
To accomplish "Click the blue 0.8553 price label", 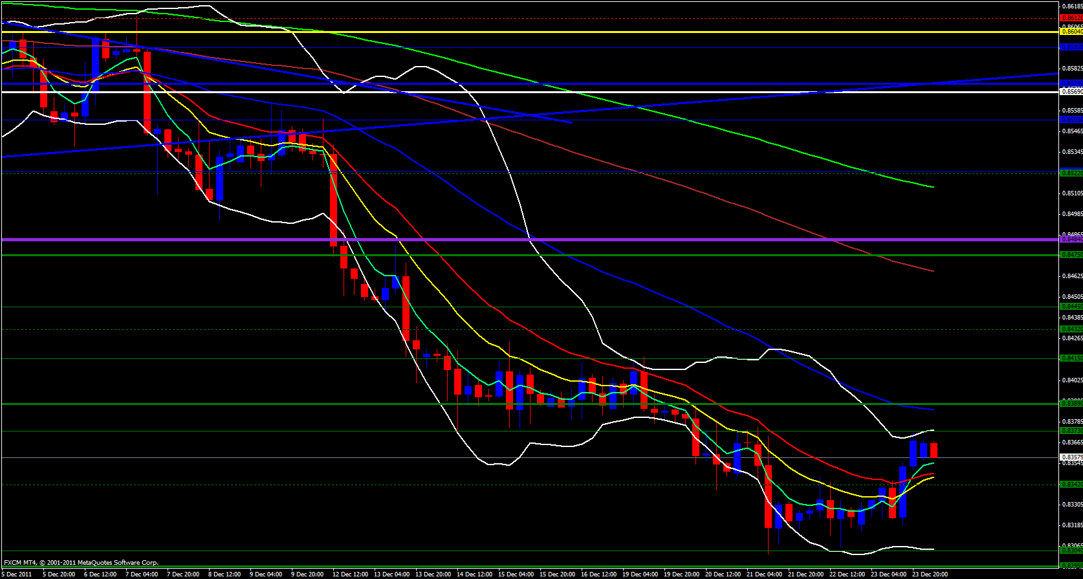I will pos(1071,120).
